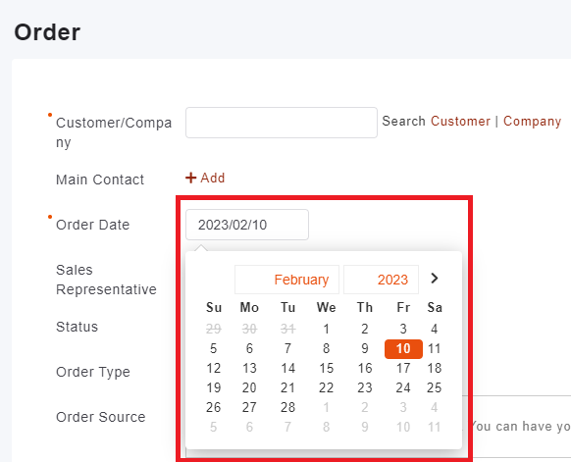This screenshot has width=571, height=462.
Task: Click the Customer/Company text field
Action: coord(282,123)
